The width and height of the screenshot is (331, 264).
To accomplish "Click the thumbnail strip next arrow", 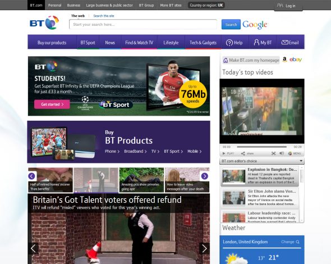I will [205, 176].
